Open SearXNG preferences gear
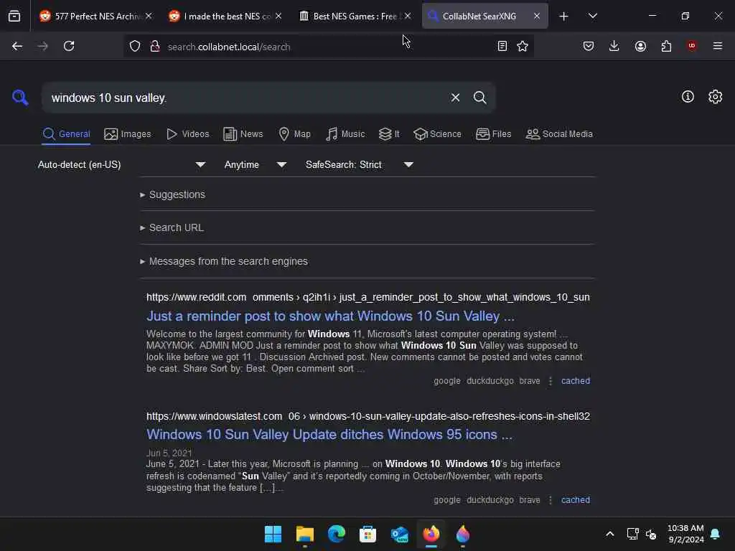Image resolution: width=735 pixels, height=551 pixels. click(x=715, y=97)
